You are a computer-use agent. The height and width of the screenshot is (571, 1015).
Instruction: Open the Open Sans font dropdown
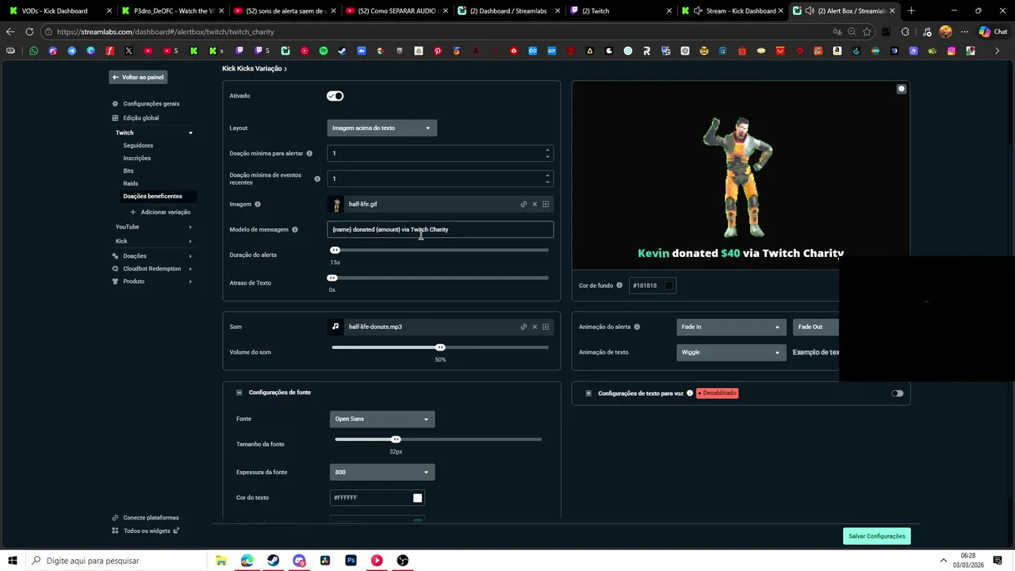coord(382,419)
